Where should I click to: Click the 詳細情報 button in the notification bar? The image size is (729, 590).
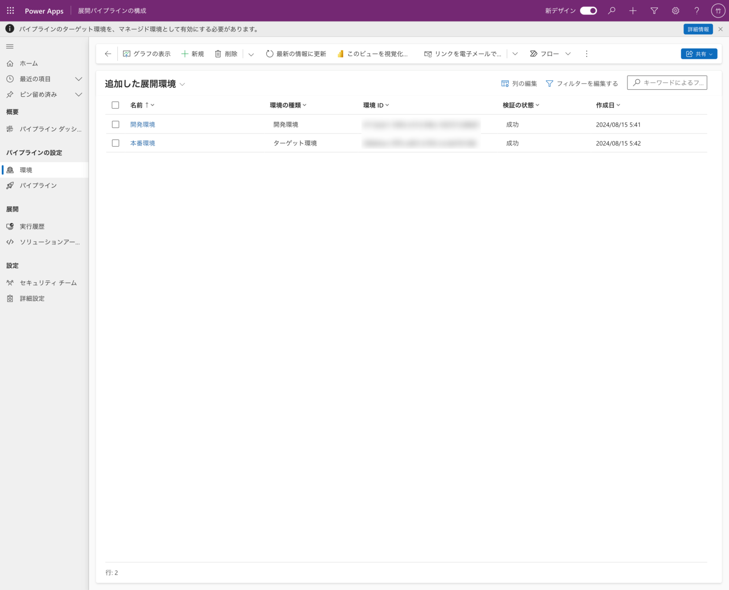coord(698,29)
